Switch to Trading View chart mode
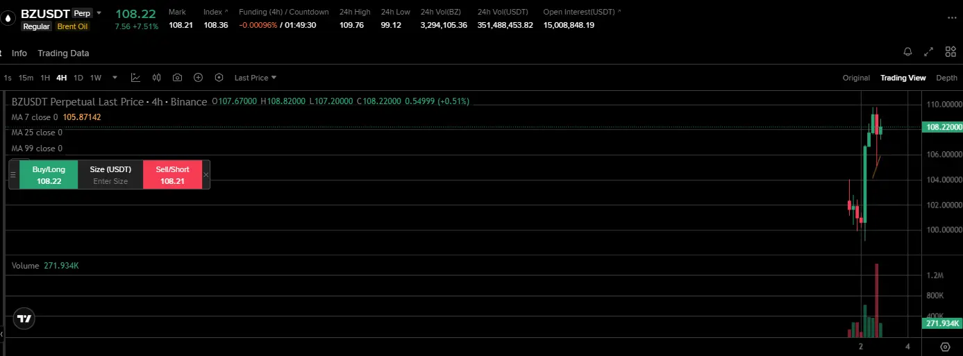Viewport: 963px width, 356px height. point(903,78)
